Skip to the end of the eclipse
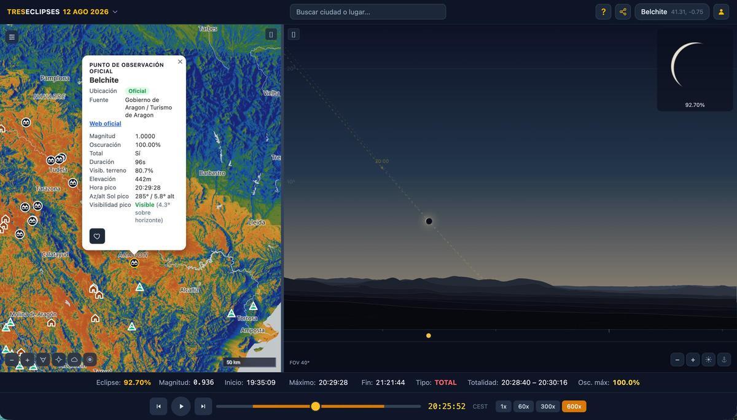This screenshot has height=420, width=737. point(203,406)
